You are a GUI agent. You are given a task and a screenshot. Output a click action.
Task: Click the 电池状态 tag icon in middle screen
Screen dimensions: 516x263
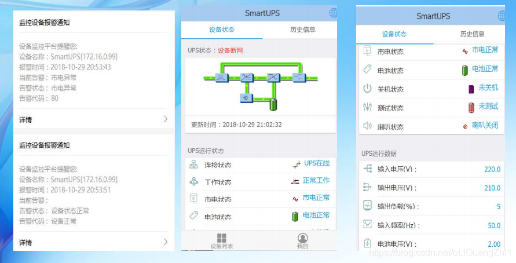tap(193, 215)
